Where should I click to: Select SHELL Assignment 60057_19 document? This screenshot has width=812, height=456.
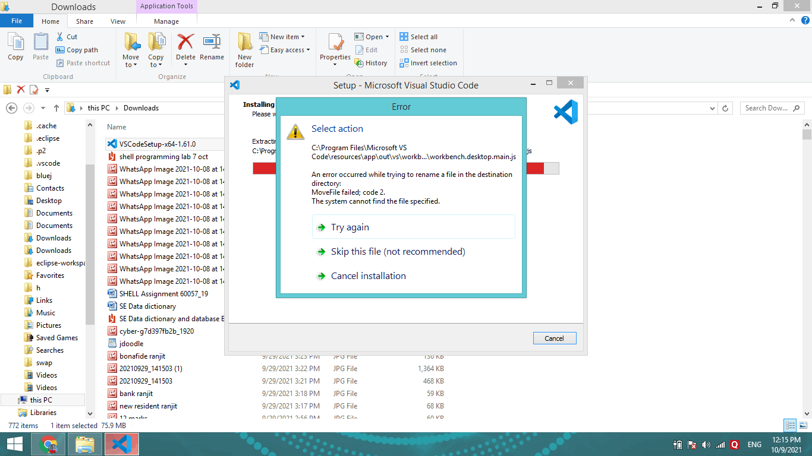pos(163,294)
